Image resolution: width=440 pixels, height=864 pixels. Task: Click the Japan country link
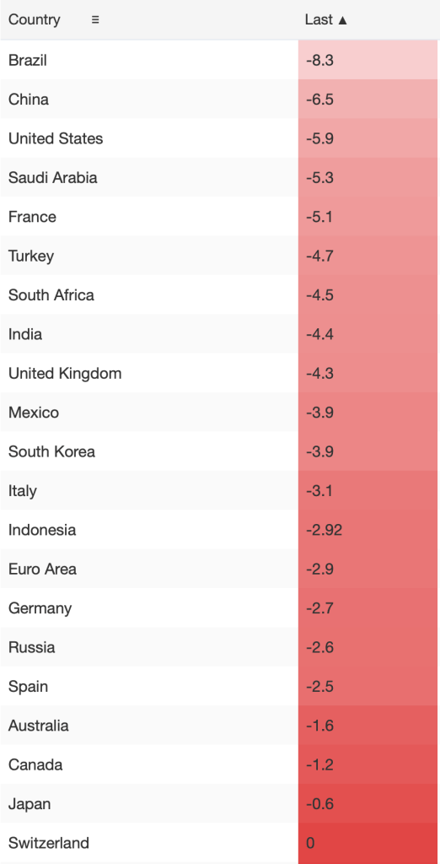click(x=30, y=804)
